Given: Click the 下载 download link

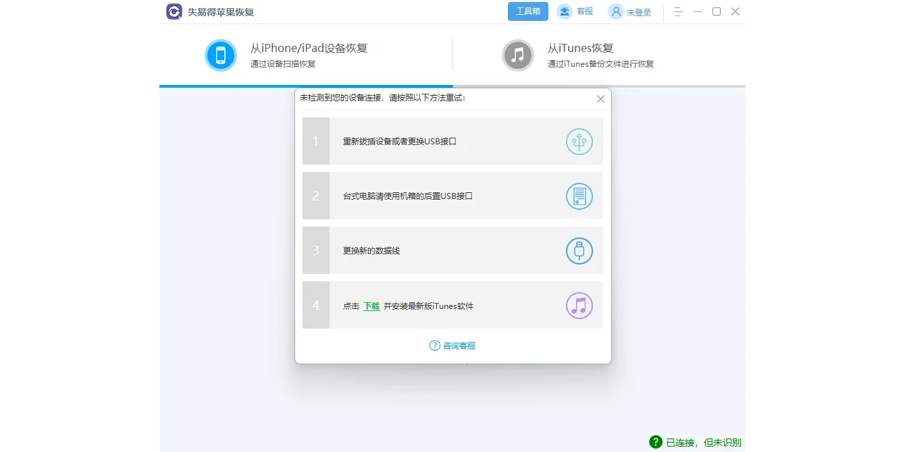Looking at the screenshot, I should point(371,306).
